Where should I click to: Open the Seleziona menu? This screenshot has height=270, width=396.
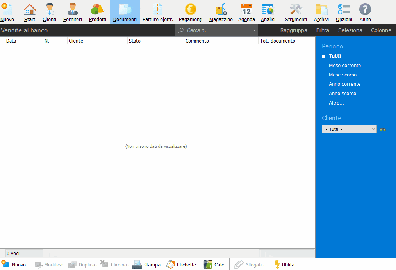click(x=350, y=30)
